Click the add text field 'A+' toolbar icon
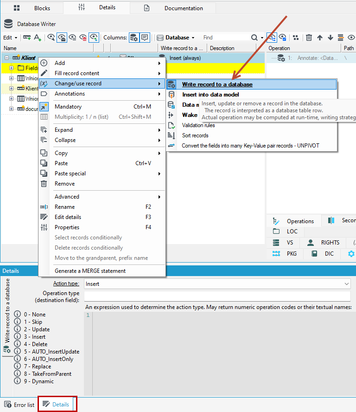 [38, 38]
